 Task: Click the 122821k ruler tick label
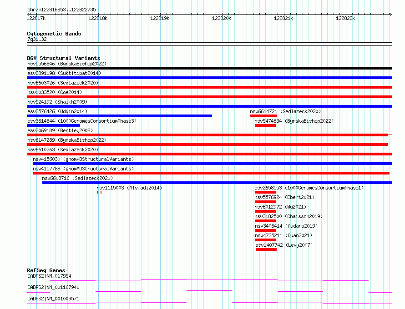point(283,18)
